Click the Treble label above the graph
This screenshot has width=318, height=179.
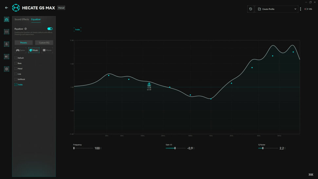[x=77, y=30]
